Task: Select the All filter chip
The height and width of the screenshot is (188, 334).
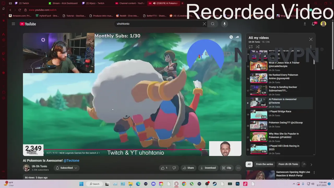Action: 249,164
